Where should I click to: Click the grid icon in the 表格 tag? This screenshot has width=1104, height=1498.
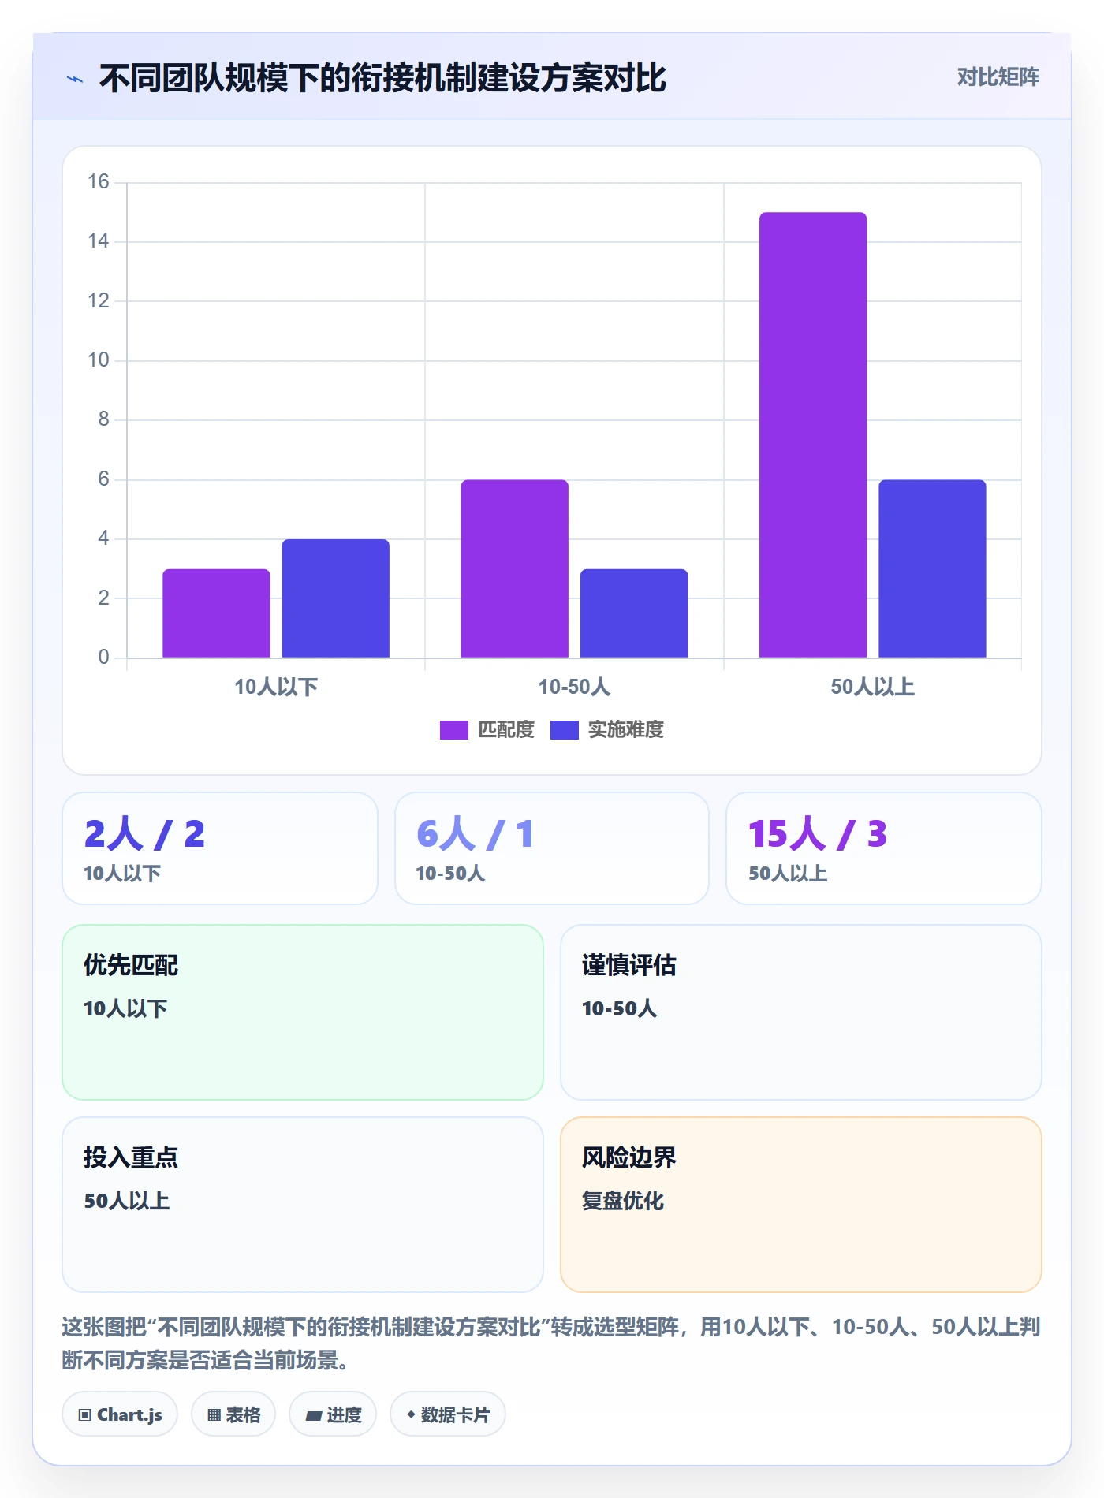[214, 1414]
